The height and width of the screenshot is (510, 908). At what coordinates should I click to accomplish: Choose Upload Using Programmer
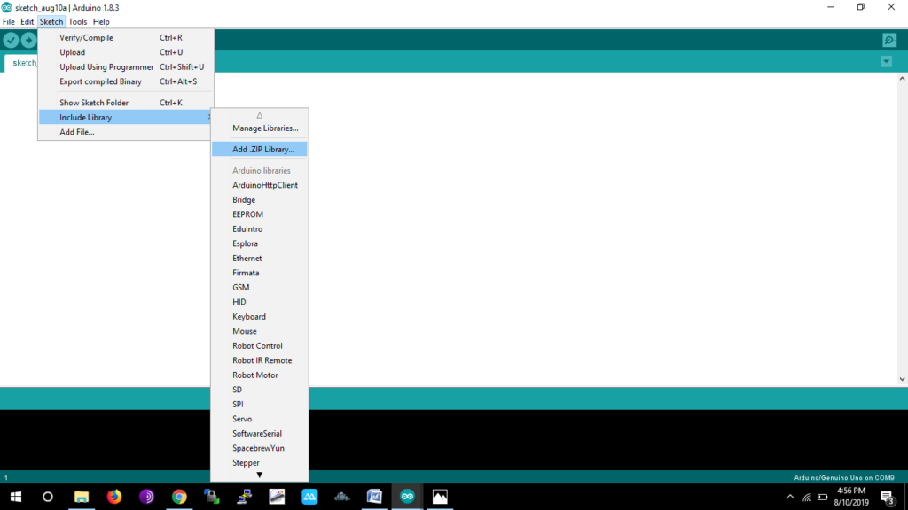click(x=126, y=66)
